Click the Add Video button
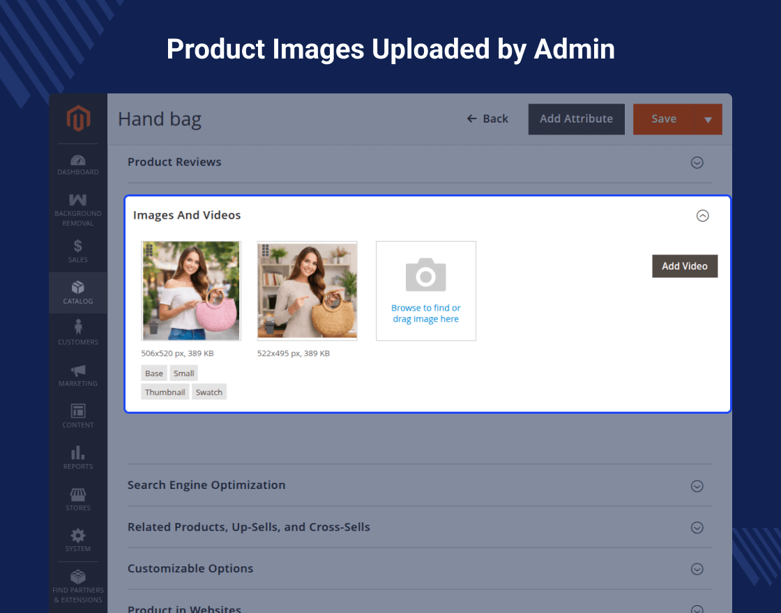This screenshot has height=613, width=781. [684, 266]
